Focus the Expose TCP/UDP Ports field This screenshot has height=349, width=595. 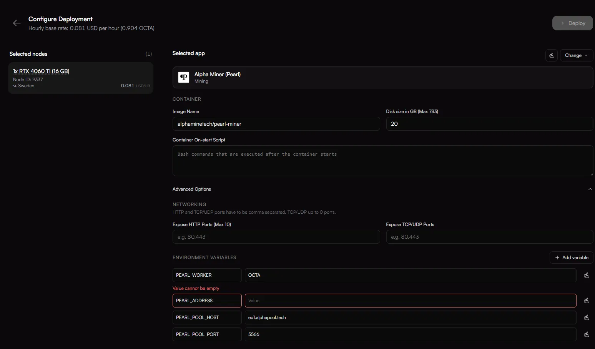(x=489, y=237)
